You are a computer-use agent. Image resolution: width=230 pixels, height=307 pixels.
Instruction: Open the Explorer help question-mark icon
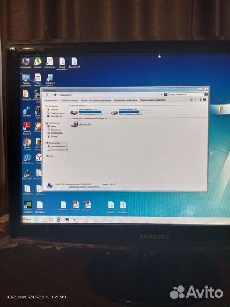pos(204,99)
